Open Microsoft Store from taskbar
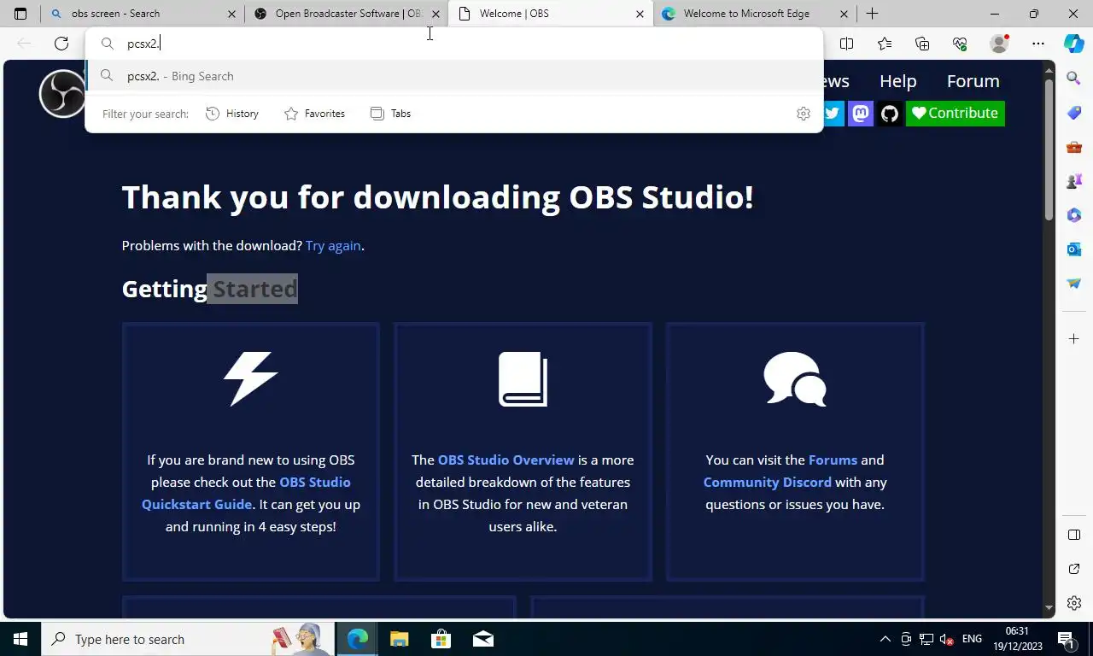The image size is (1093, 656). [441, 639]
